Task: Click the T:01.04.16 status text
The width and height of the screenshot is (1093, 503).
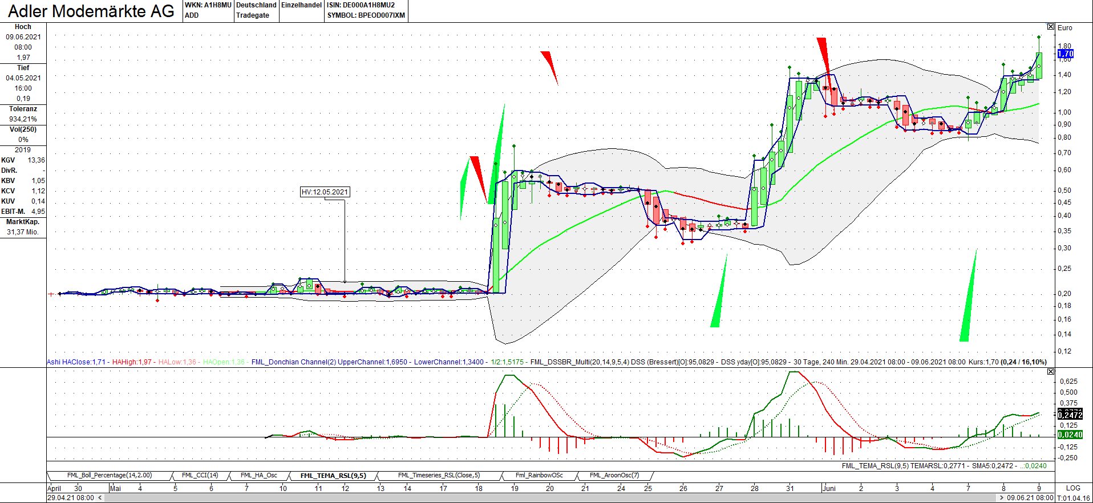Action: (1074, 498)
